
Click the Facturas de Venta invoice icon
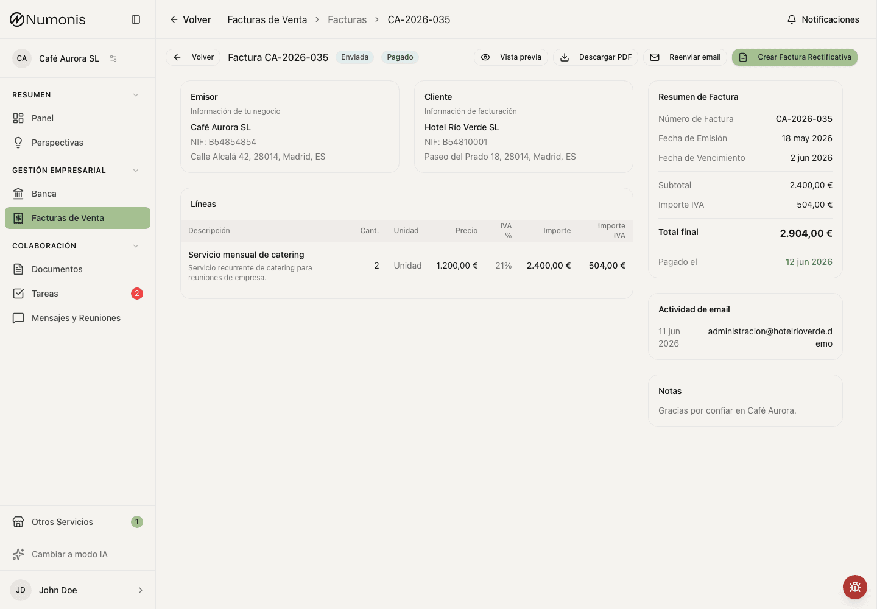[18, 218]
